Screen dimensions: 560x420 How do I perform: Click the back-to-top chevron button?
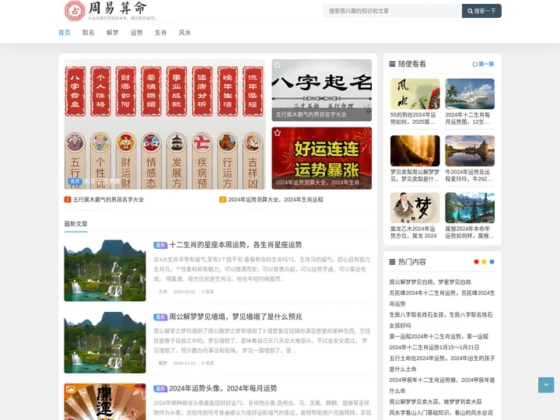click(546, 385)
